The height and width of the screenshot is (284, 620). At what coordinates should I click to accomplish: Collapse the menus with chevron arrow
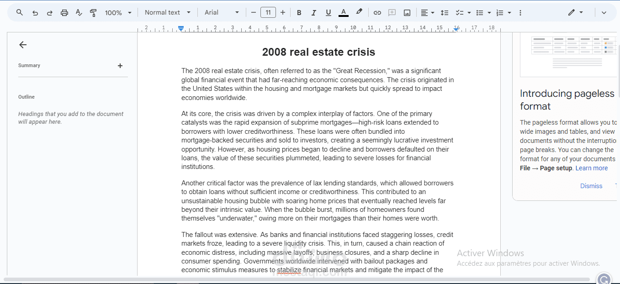[x=604, y=13]
